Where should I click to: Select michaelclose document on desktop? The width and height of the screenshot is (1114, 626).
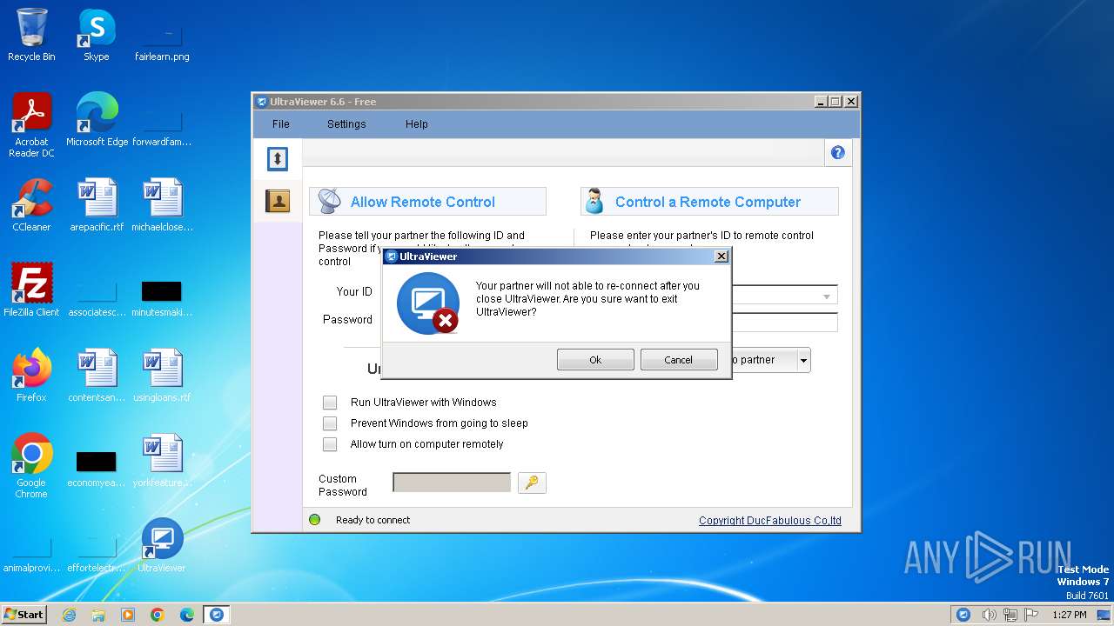pyautogui.click(x=162, y=205)
